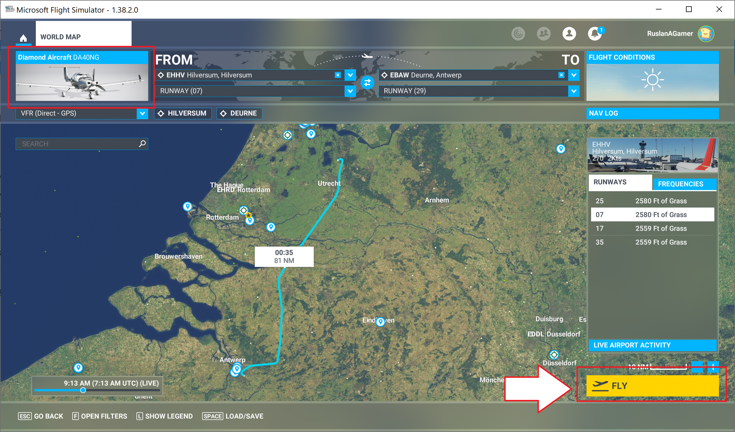Click GO BACK at bottom bar
Viewport: 735px width, 432px height.
pos(40,416)
